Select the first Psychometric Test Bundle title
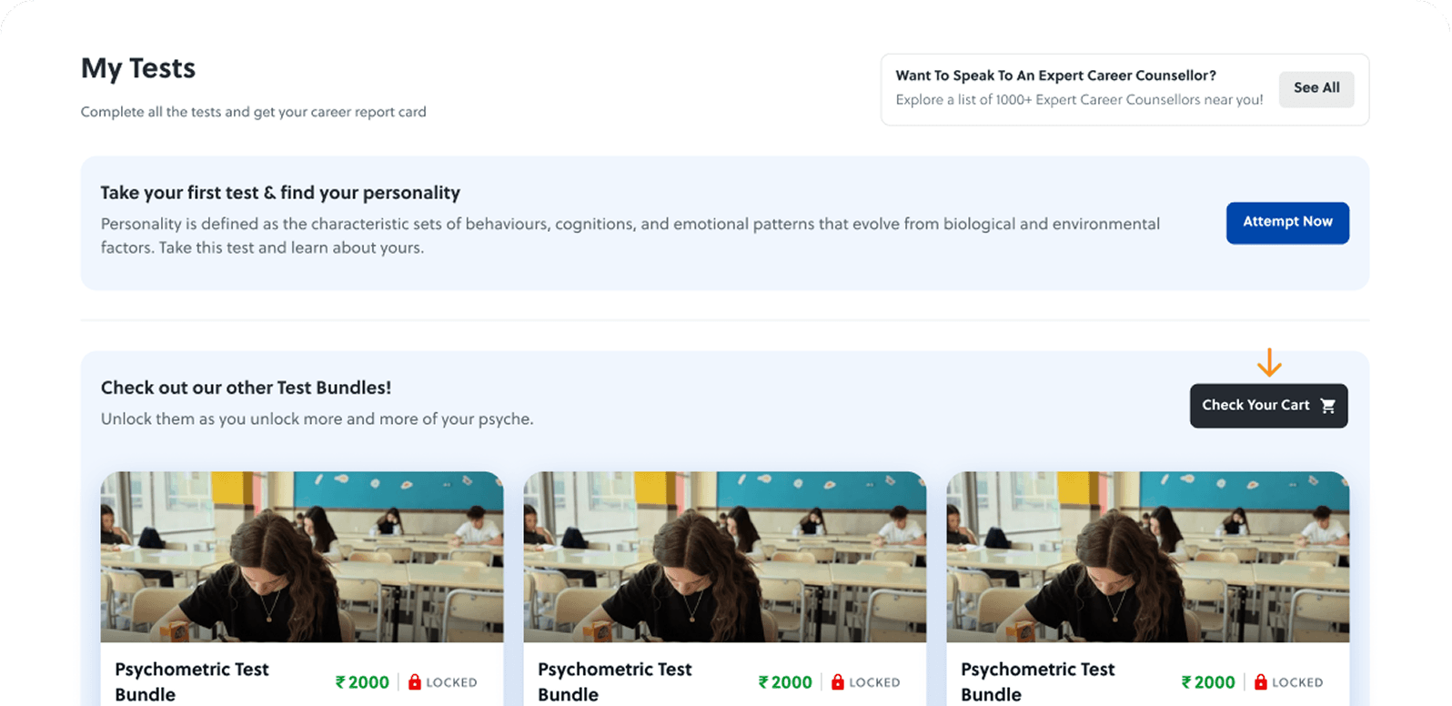This screenshot has height=706, width=1452. (x=191, y=681)
